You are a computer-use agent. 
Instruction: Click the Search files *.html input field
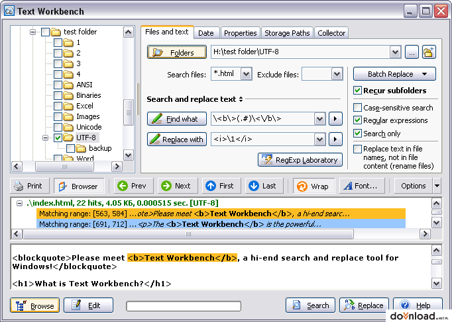226,74
